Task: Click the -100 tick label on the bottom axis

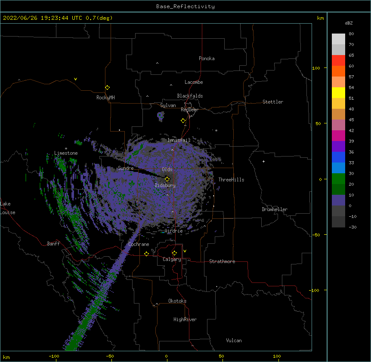Action: coord(54,356)
